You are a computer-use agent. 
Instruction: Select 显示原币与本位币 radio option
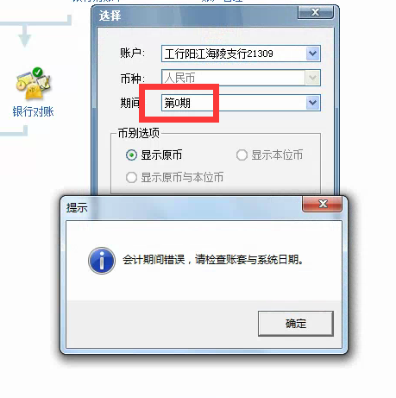(x=131, y=178)
